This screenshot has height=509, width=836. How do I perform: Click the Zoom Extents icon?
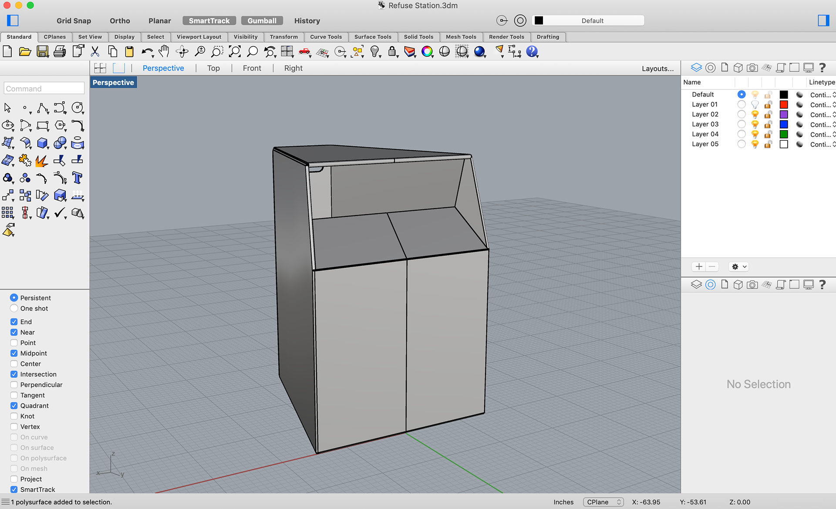235,51
